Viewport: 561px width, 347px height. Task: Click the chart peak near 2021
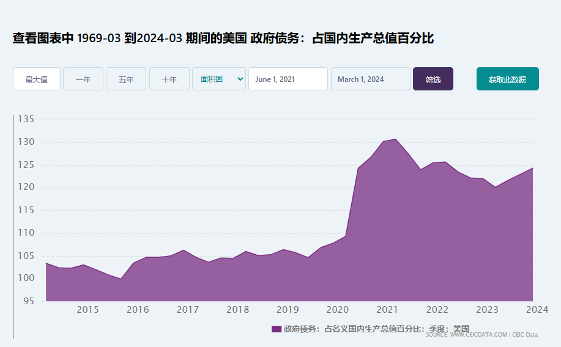[395, 139]
